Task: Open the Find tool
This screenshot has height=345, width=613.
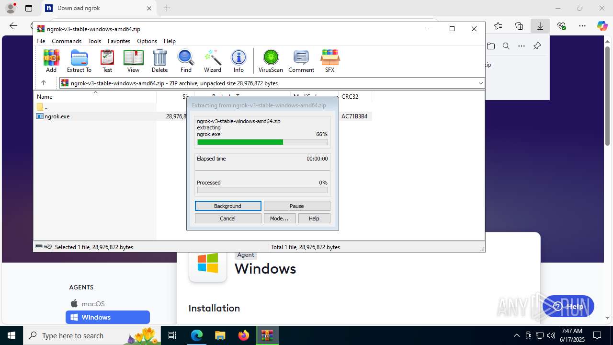Action: 186,61
